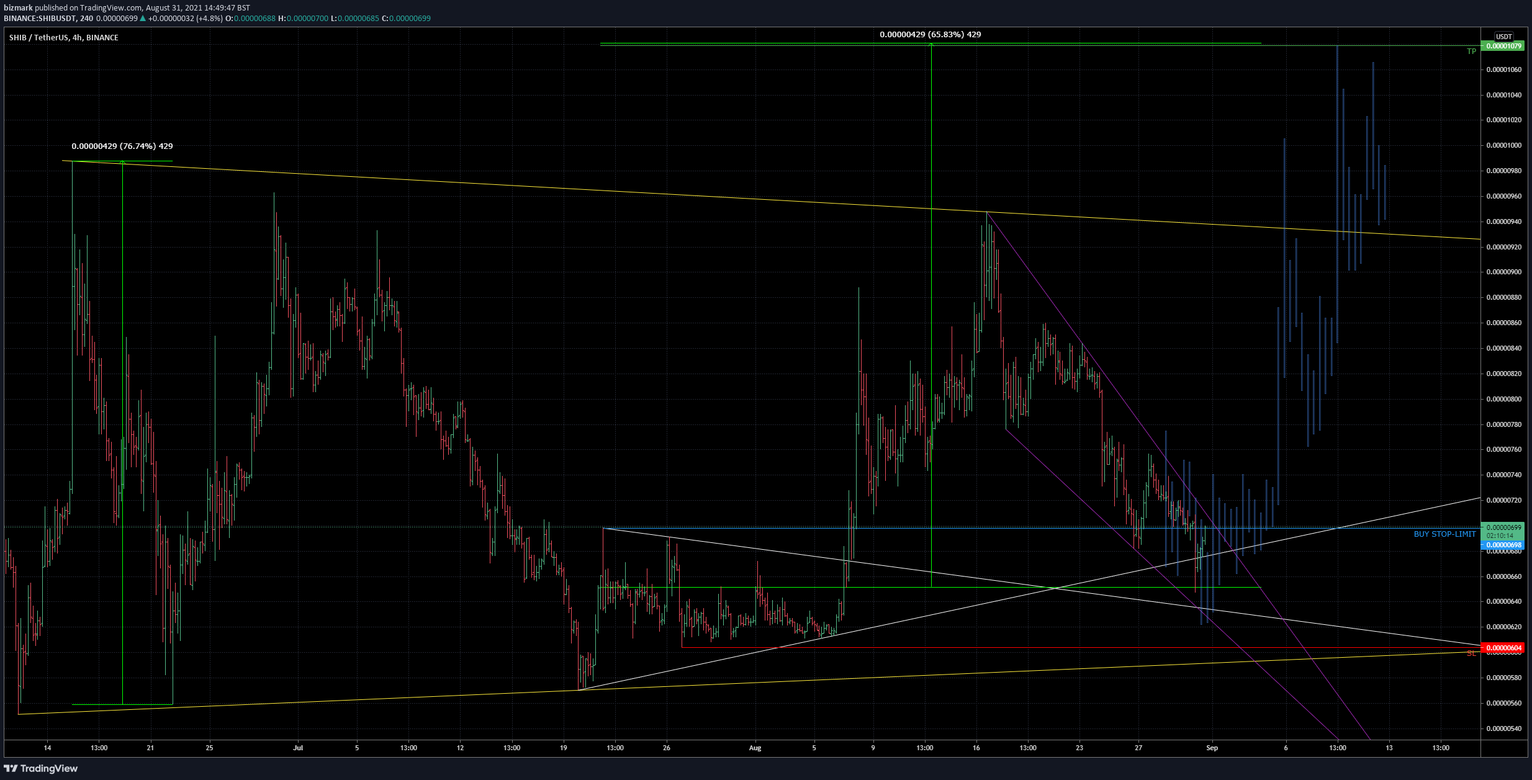1532x780 pixels.
Task: Click the current price label 0.00000699
Action: click(1502, 527)
